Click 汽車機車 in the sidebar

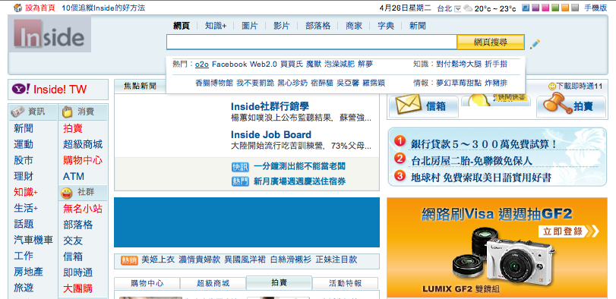click(33, 240)
